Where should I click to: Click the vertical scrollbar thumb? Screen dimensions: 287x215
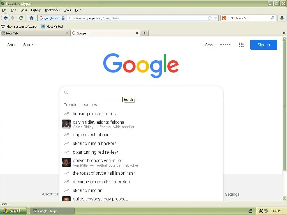pyautogui.click(x=285, y=106)
